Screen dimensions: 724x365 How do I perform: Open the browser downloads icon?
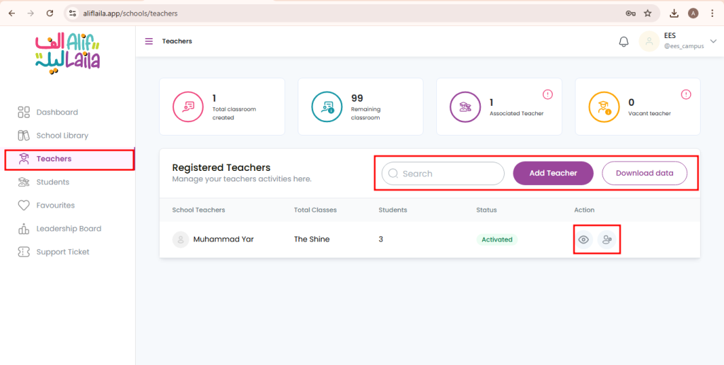674,13
